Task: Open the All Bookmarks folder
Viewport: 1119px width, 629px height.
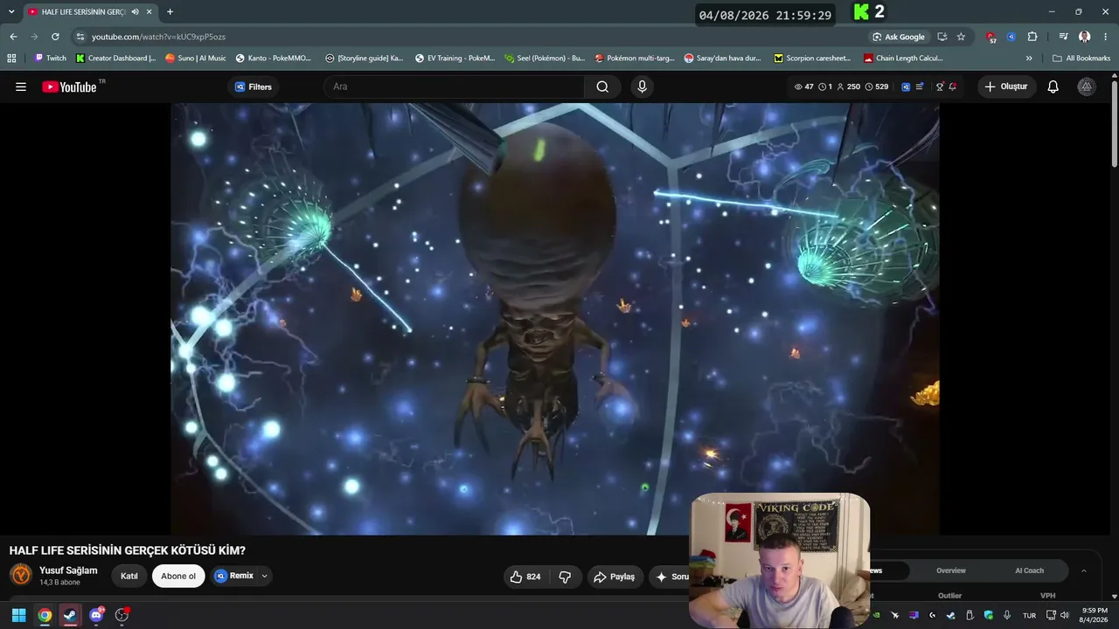Action: point(1081,59)
